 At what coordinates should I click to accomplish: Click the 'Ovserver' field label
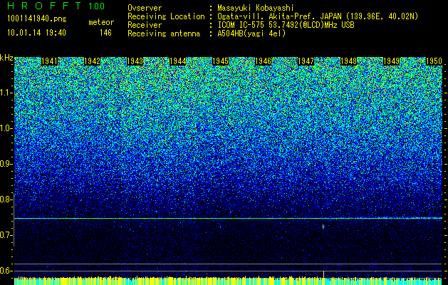pos(145,8)
